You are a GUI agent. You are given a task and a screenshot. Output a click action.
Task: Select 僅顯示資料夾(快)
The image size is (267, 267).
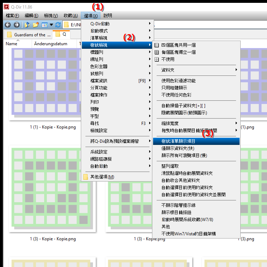196,148
